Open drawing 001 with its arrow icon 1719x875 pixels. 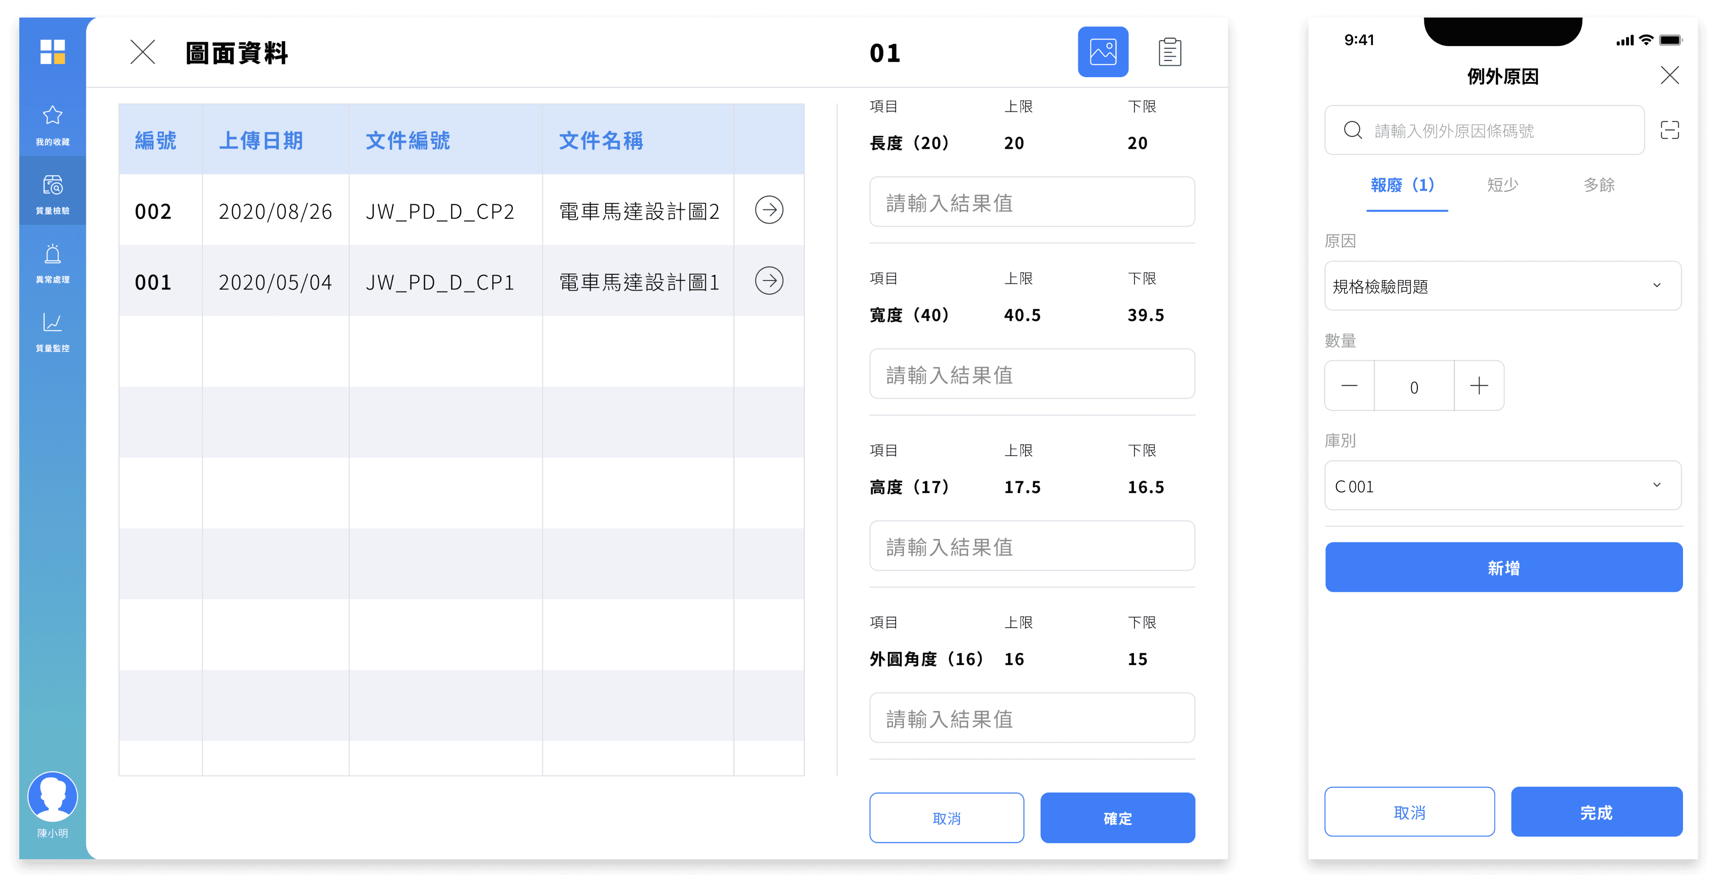pyautogui.click(x=769, y=281)
